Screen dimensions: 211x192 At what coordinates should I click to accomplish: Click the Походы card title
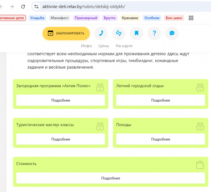[x=124, y=124]
